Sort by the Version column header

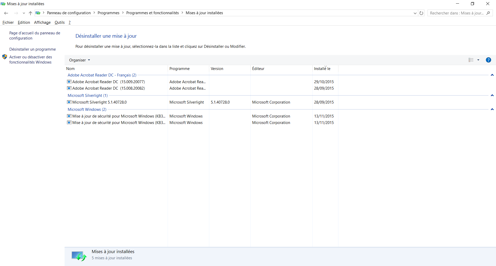pos(230,69)
